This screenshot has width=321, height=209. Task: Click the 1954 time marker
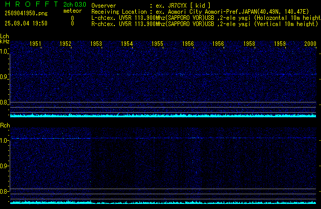click(x=127, y=43)
